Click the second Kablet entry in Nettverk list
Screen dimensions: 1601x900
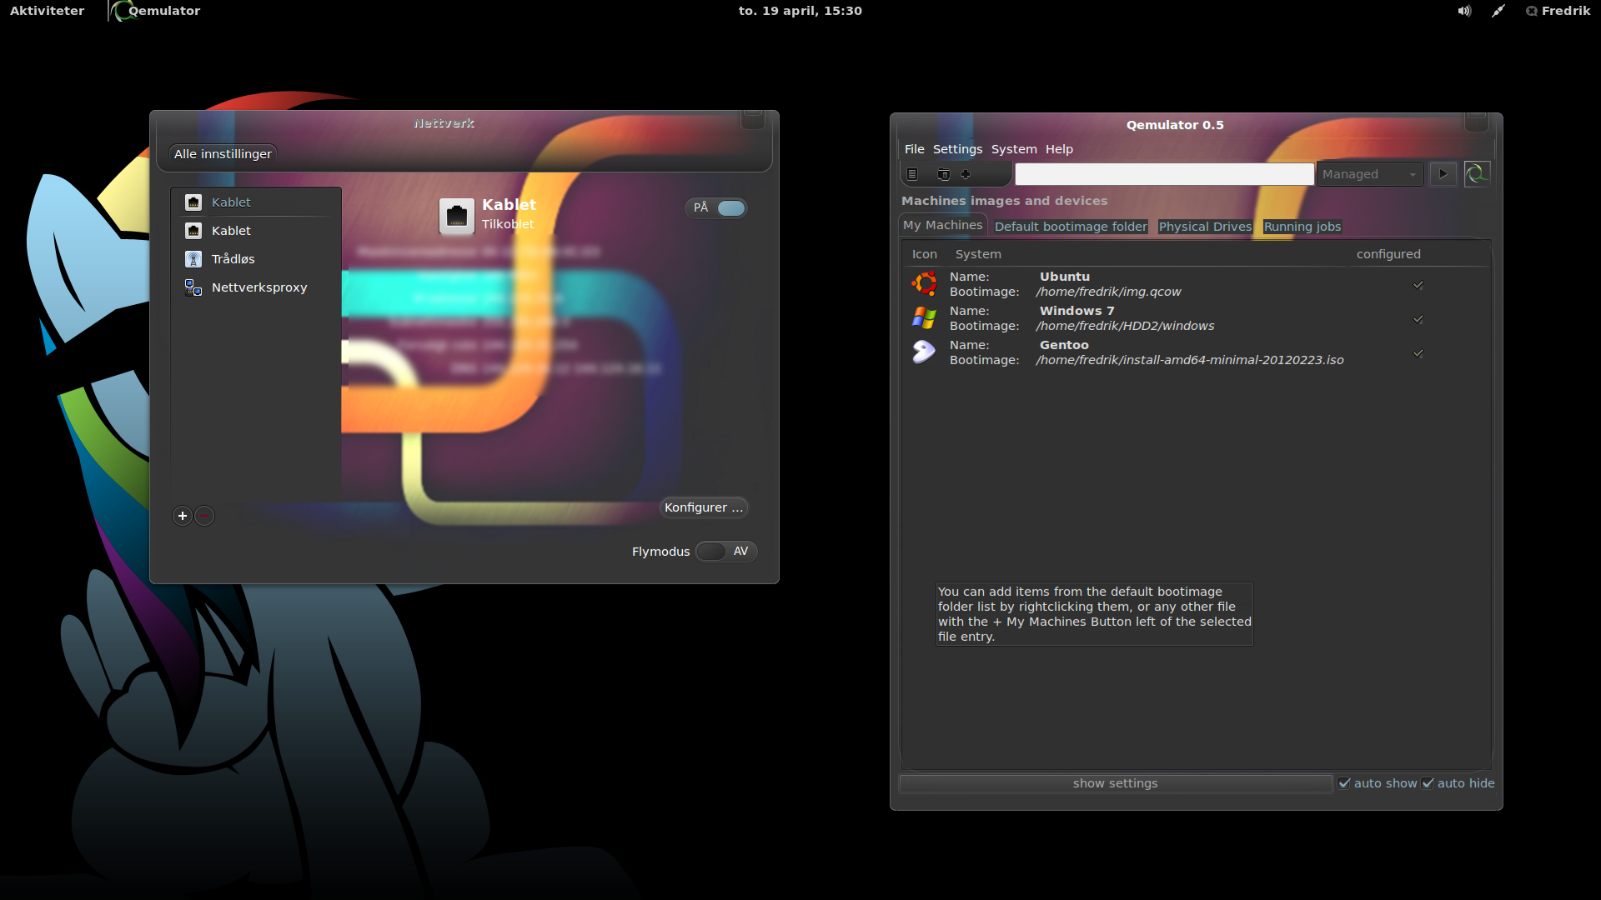[256, 231]
